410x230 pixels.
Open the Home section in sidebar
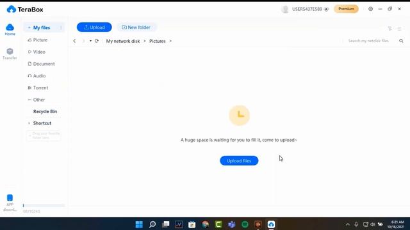(x=10, y=29)
